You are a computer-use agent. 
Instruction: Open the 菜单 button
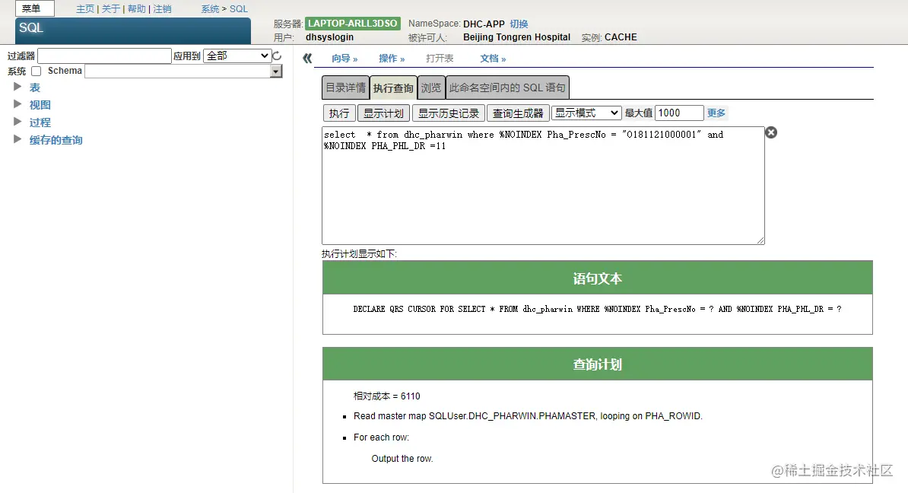tap(35, 8)
